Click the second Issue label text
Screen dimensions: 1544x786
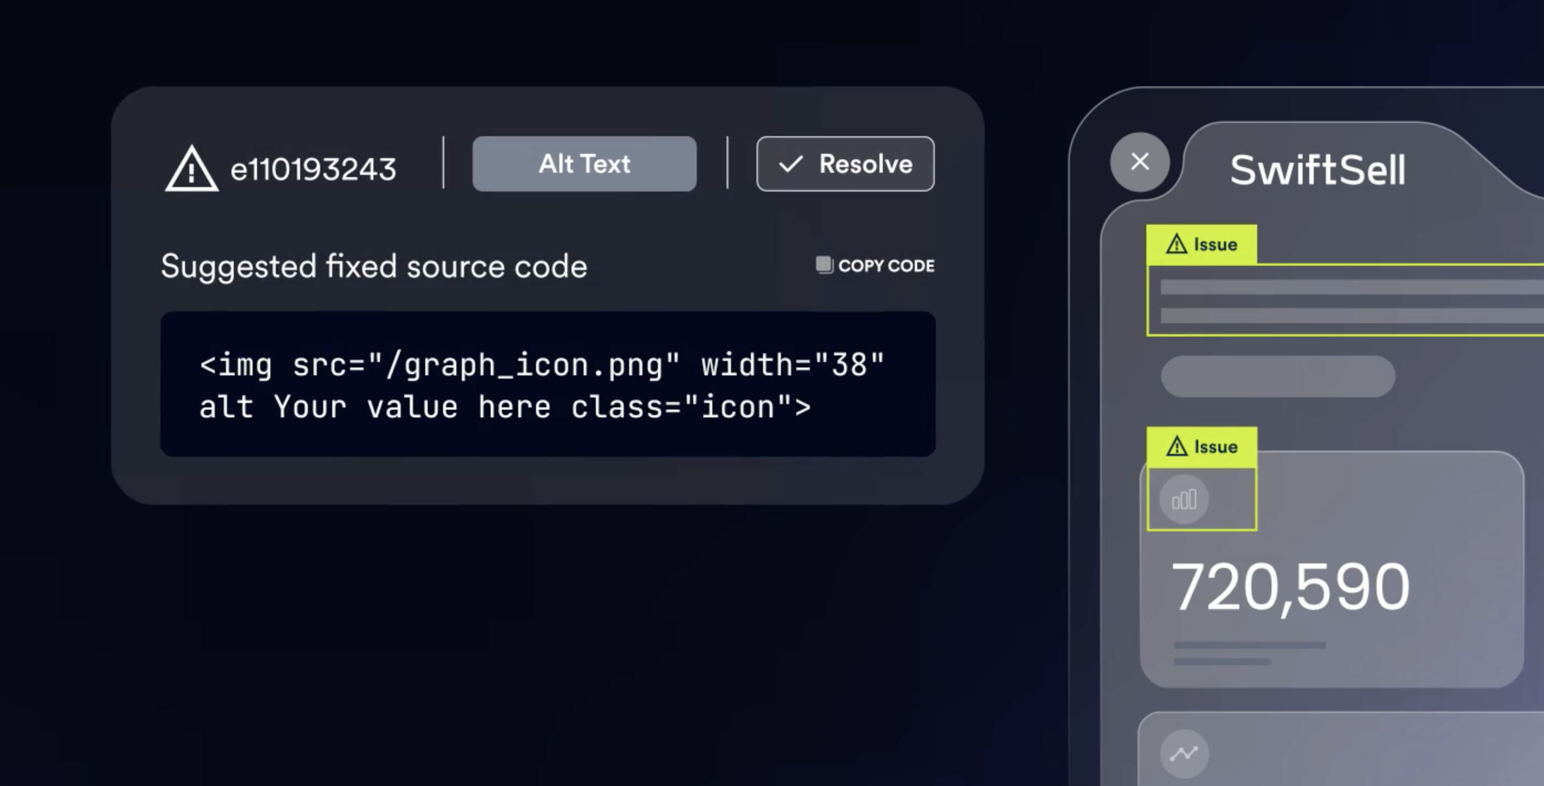tap(1215, 447)
